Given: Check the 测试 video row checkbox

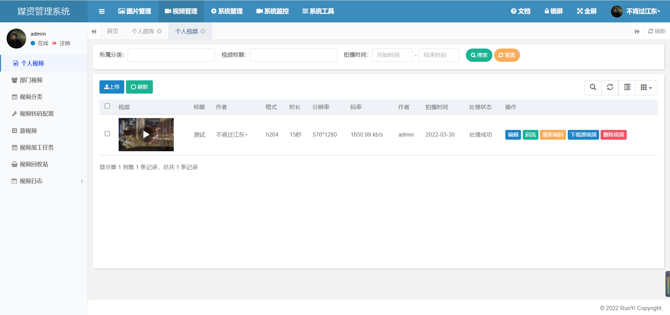Looking at the screenshot, I should (107, 134).
